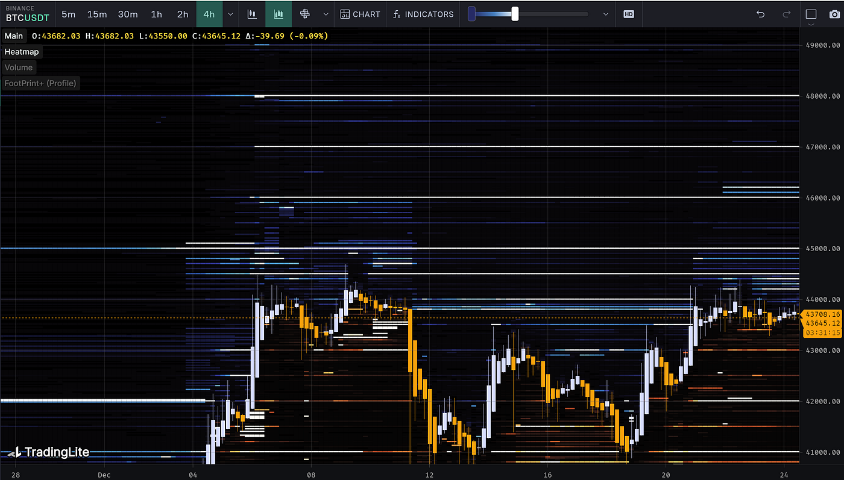Click the 41000.00 price axis label
Image resolution: width=844 pixels, height=480 pixels.
pos(824,452)
